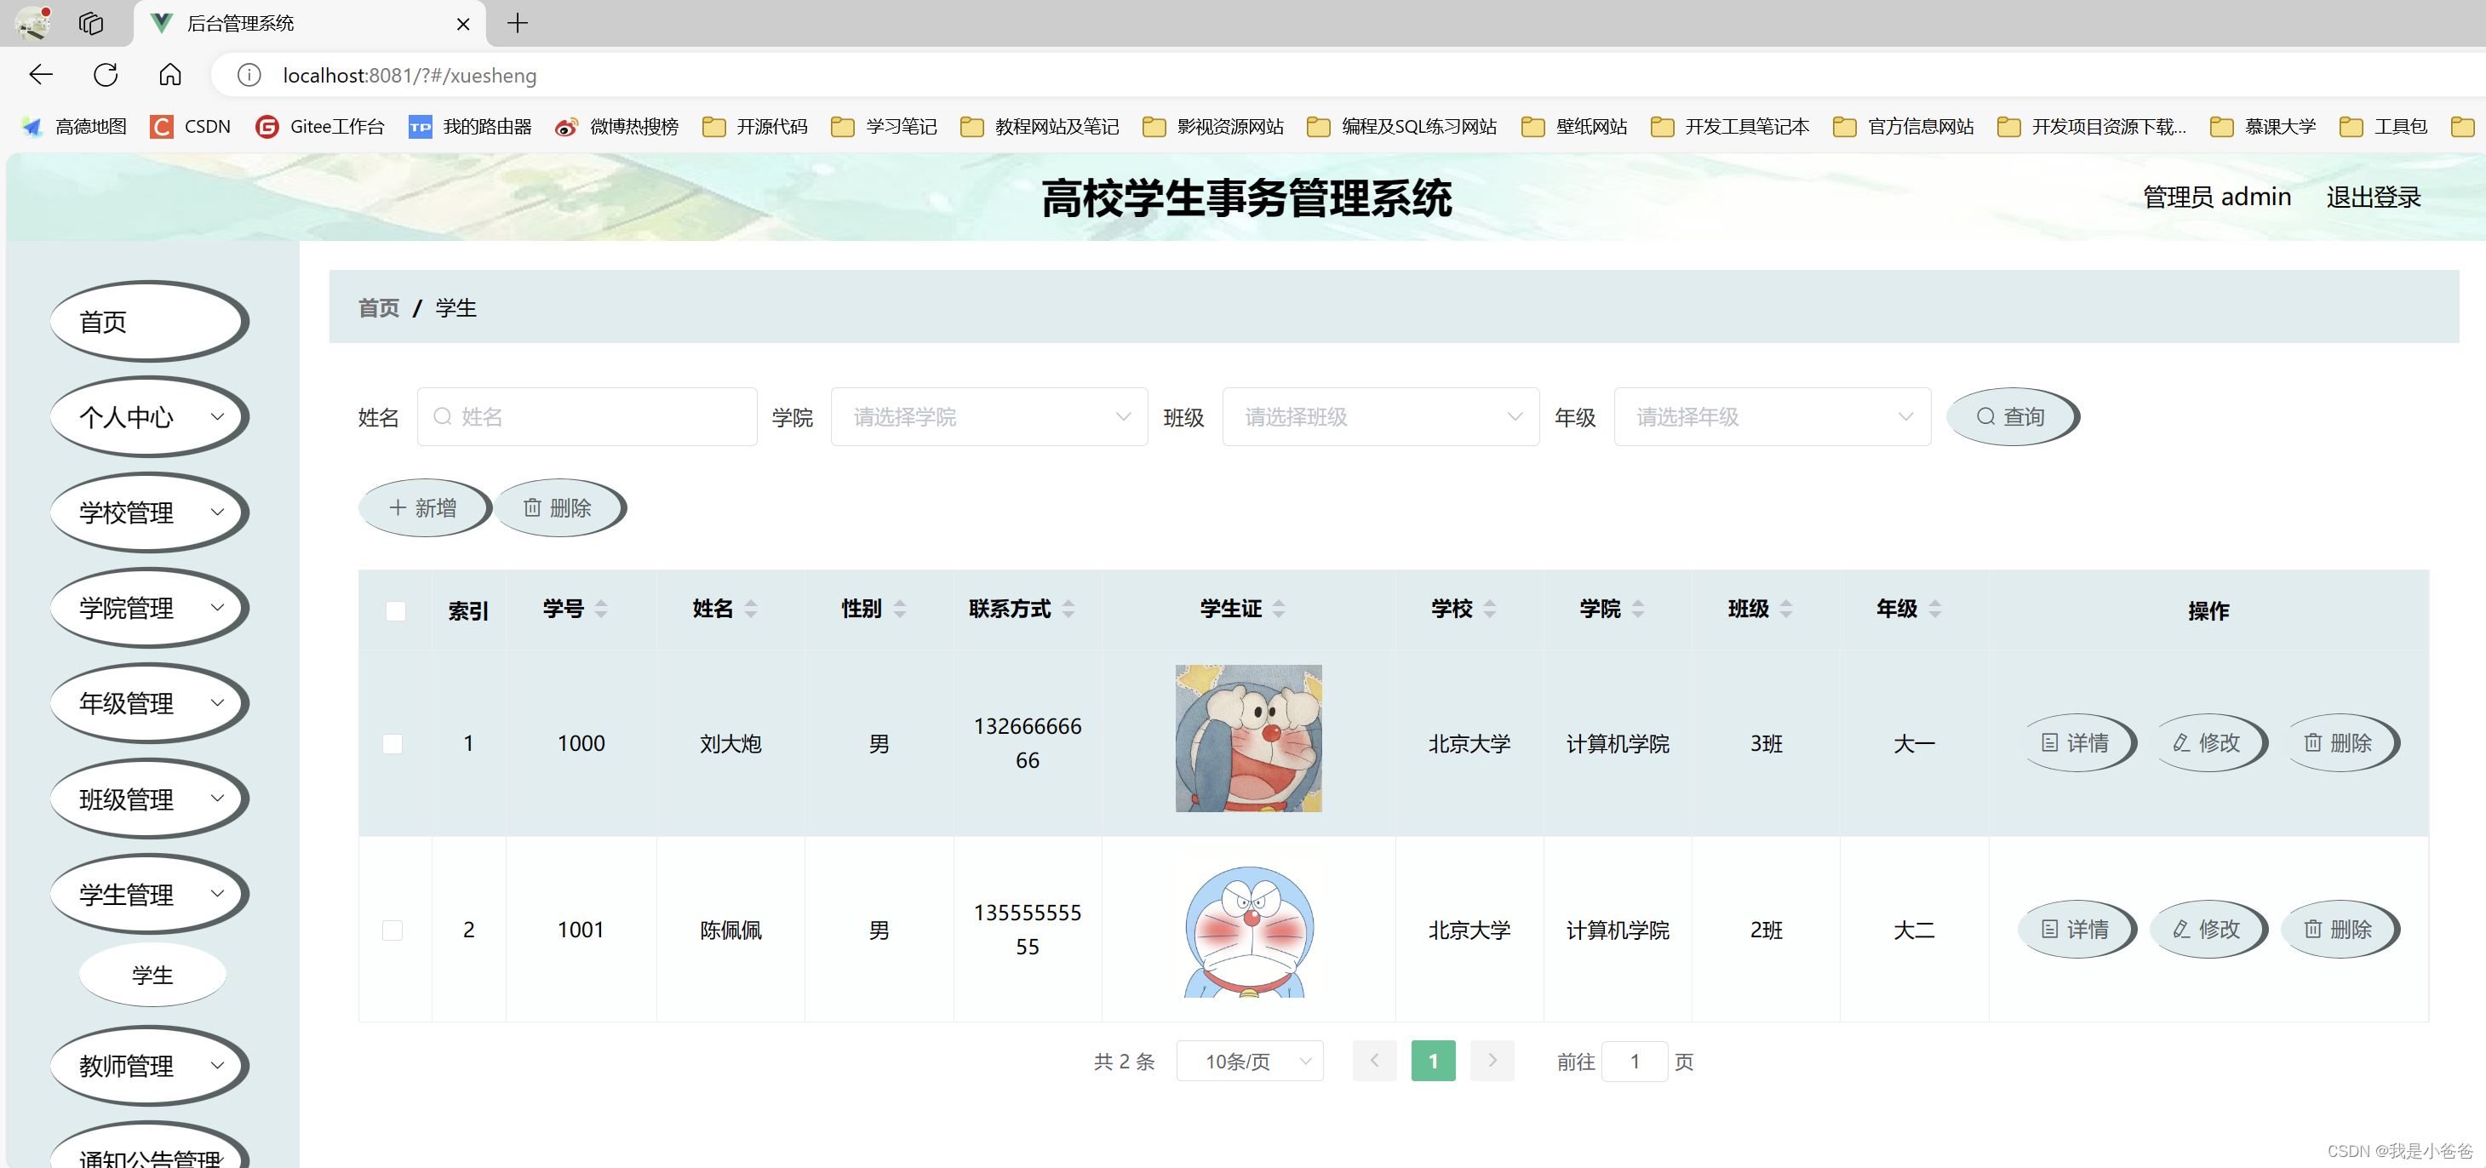Toggle the select-all checkbox in table header
The width and height of the screenshot is (2486, 1168).
395,610
